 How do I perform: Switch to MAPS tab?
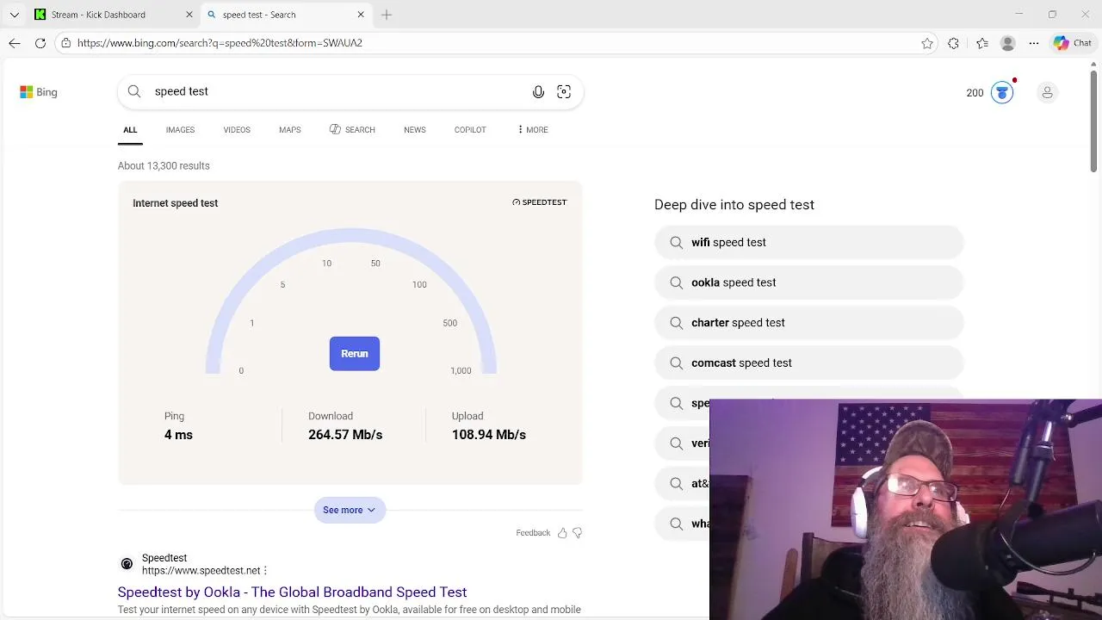290,130
